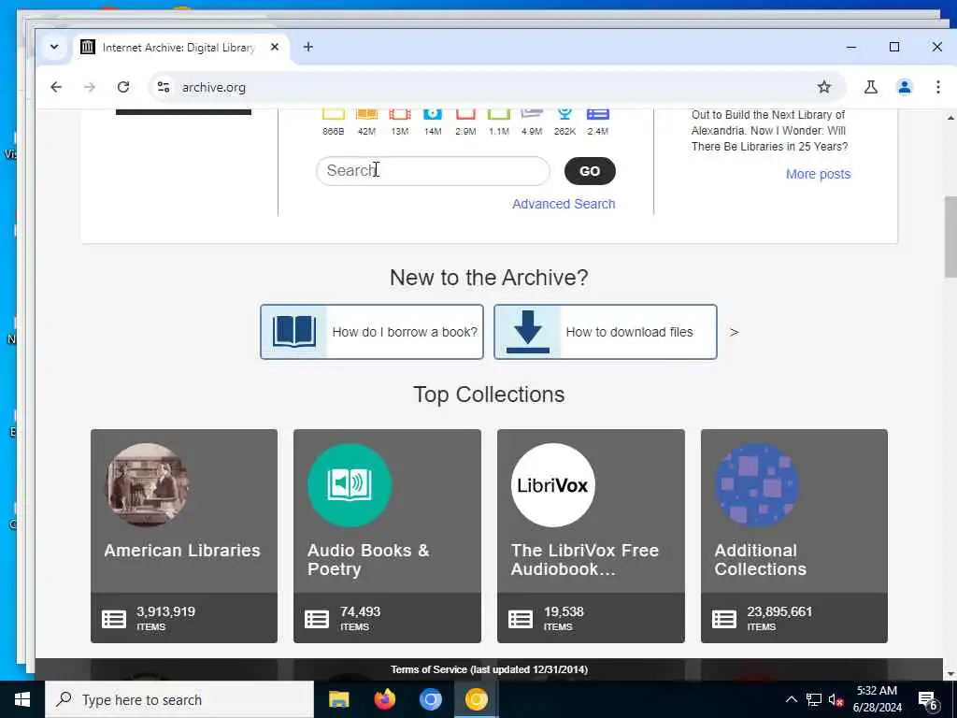
Task: Open the Concerts microphone icon (262K)
Action: tap(564, 114)
